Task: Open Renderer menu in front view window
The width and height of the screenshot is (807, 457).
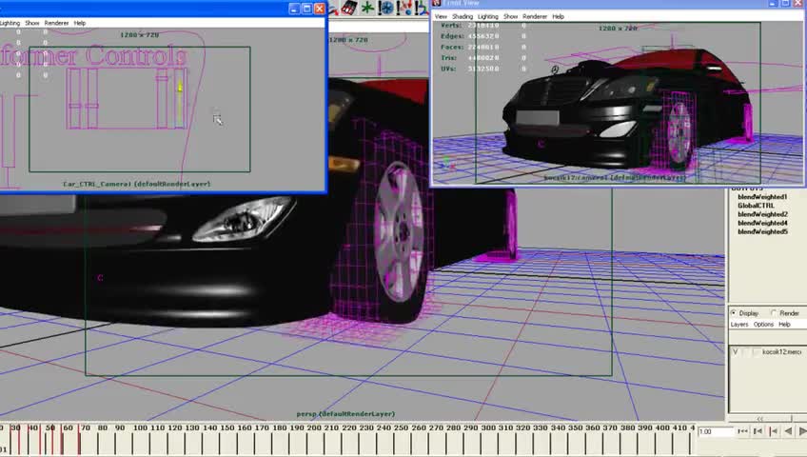Action: 535,16
